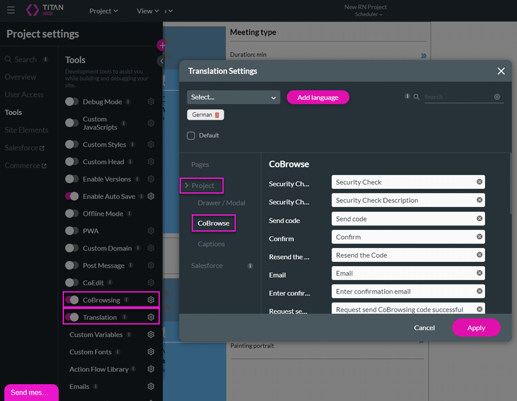Delete the German language tag
This screenshot has width=517, height=401.
click(x=217, y=115)
